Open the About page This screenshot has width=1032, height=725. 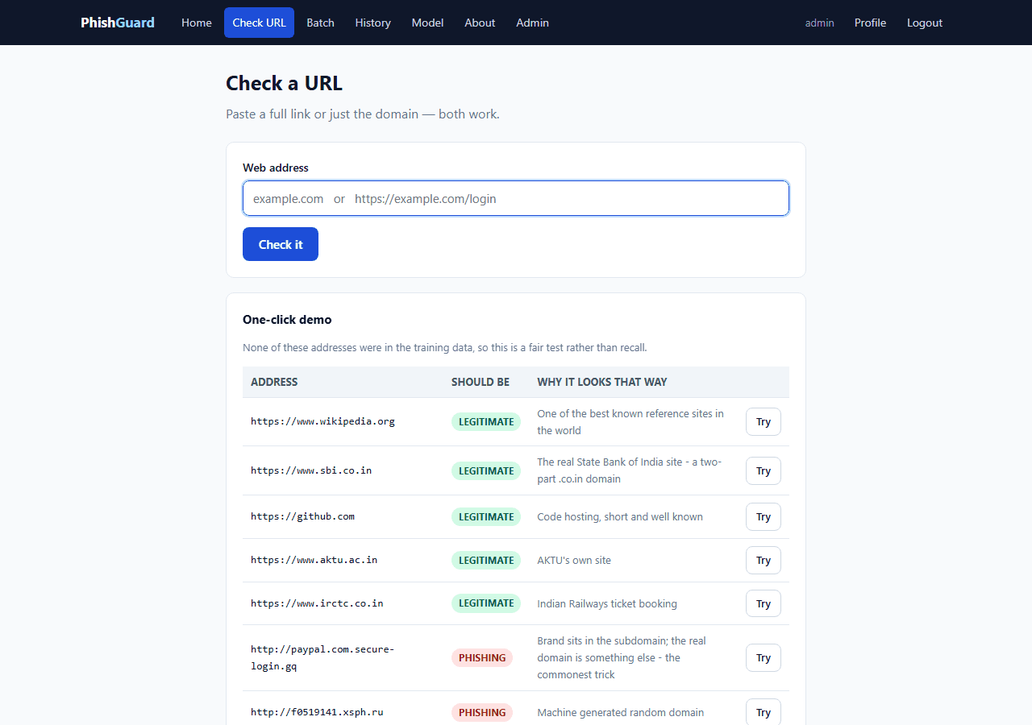coord(480,23)
